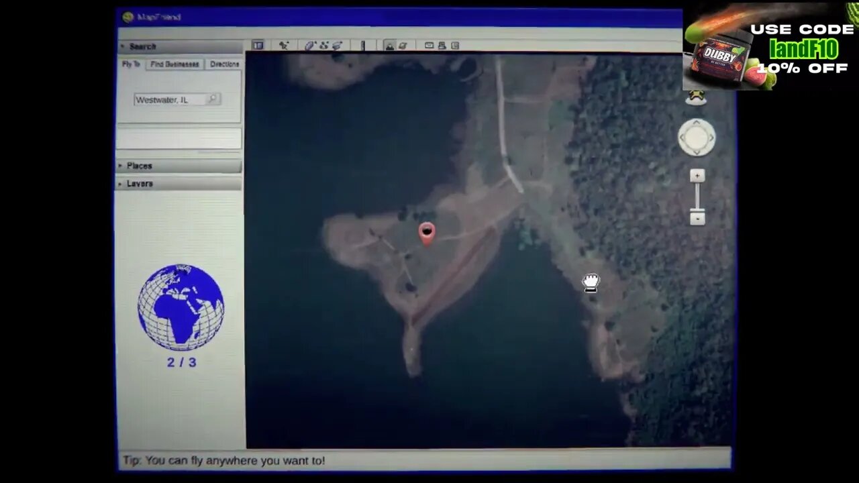Click the Add Placemark pushpin icon
The width and height of the screenshot is (859, 483).
tap(284, 46)
